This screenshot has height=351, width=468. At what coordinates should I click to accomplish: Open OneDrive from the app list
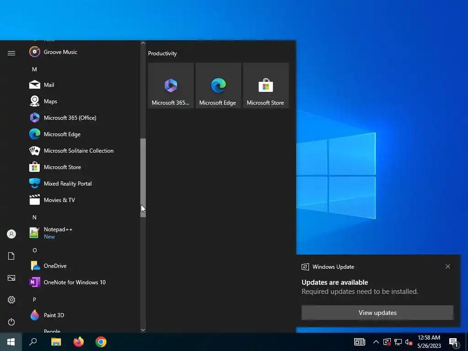point(83,266)
